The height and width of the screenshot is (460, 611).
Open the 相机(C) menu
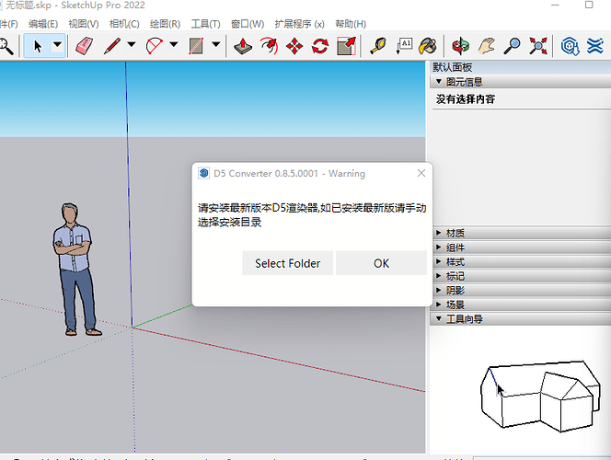click(x=124, y=24)
